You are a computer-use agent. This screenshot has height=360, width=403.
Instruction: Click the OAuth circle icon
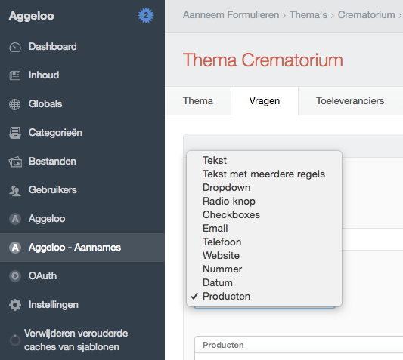point(15,276)
